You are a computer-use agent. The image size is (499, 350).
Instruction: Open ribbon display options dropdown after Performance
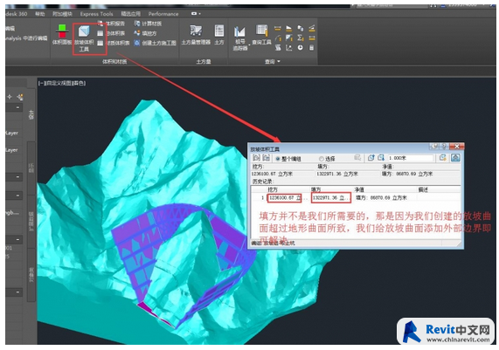(x=196, y=13)
